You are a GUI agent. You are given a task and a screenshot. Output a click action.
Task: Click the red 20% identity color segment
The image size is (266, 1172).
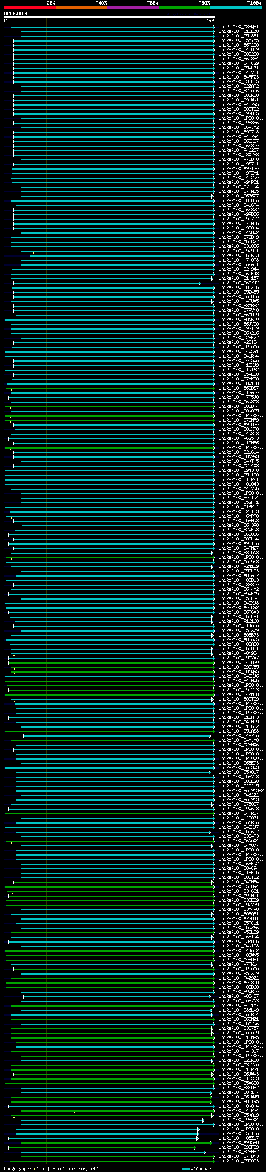tap(30, 7)
